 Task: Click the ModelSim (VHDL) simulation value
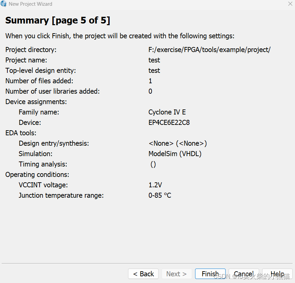pyautogui.click(x=175, y=154)
